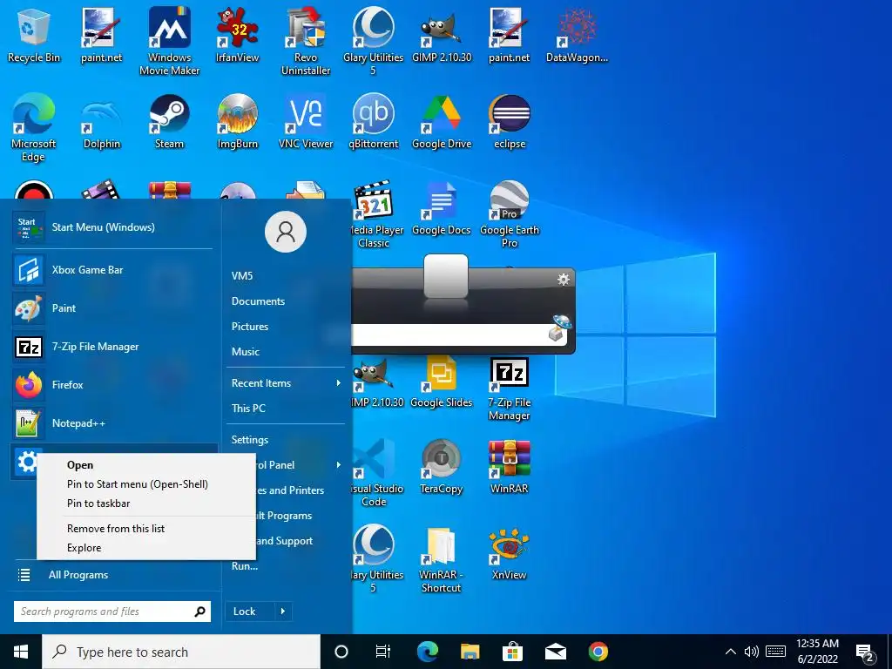892x669 pixels.
Task: Open the Mail app taskbar icon
Action: [555, 652]
